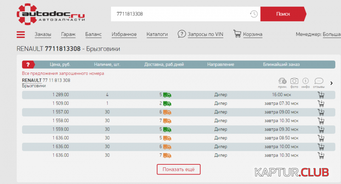Click the RENAULT brand link

click(31, 80)
